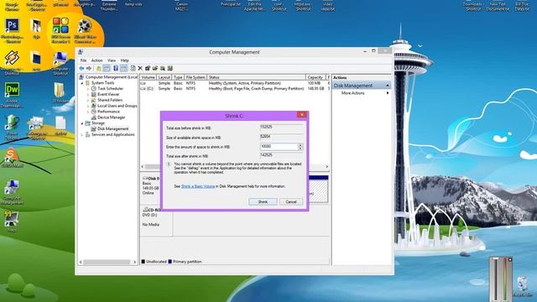Screen dimensions: 537x302
Task: Click the blue Help toolbar icon
Action: click(116, 69)
